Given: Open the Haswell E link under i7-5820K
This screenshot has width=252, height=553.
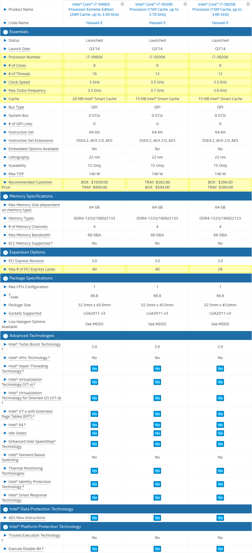Looking at the screenshot, I should tap(220, 23).
